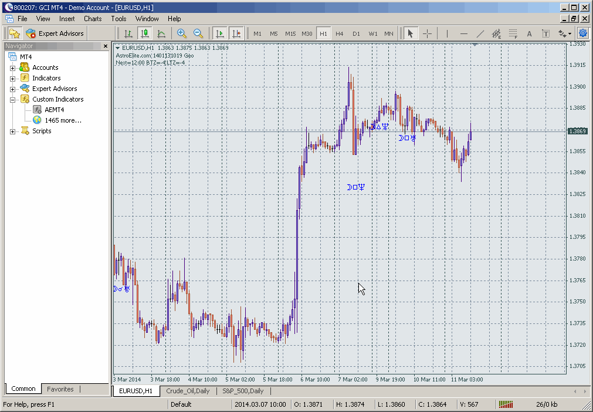Zoom out on the chart
The height and width of the screenshot is (412, 593).
[x=198, y=33]
